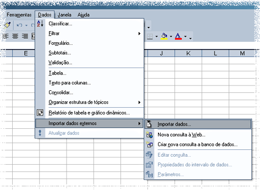Choose Importar dados... from submenu
The height and width of the screenshot is (190, 260).
tap(198, 124)
